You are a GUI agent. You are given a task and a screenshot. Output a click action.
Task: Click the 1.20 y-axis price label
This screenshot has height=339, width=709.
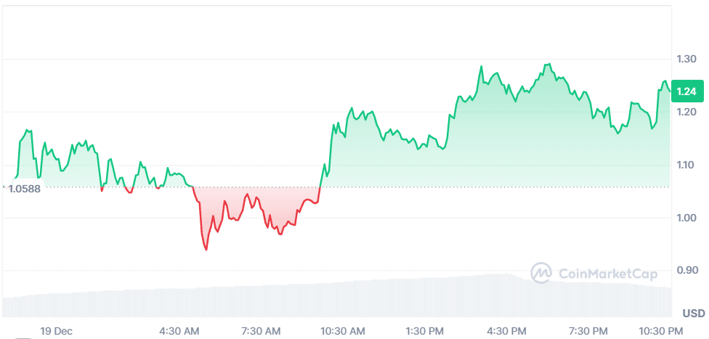[x=686, y=112]
